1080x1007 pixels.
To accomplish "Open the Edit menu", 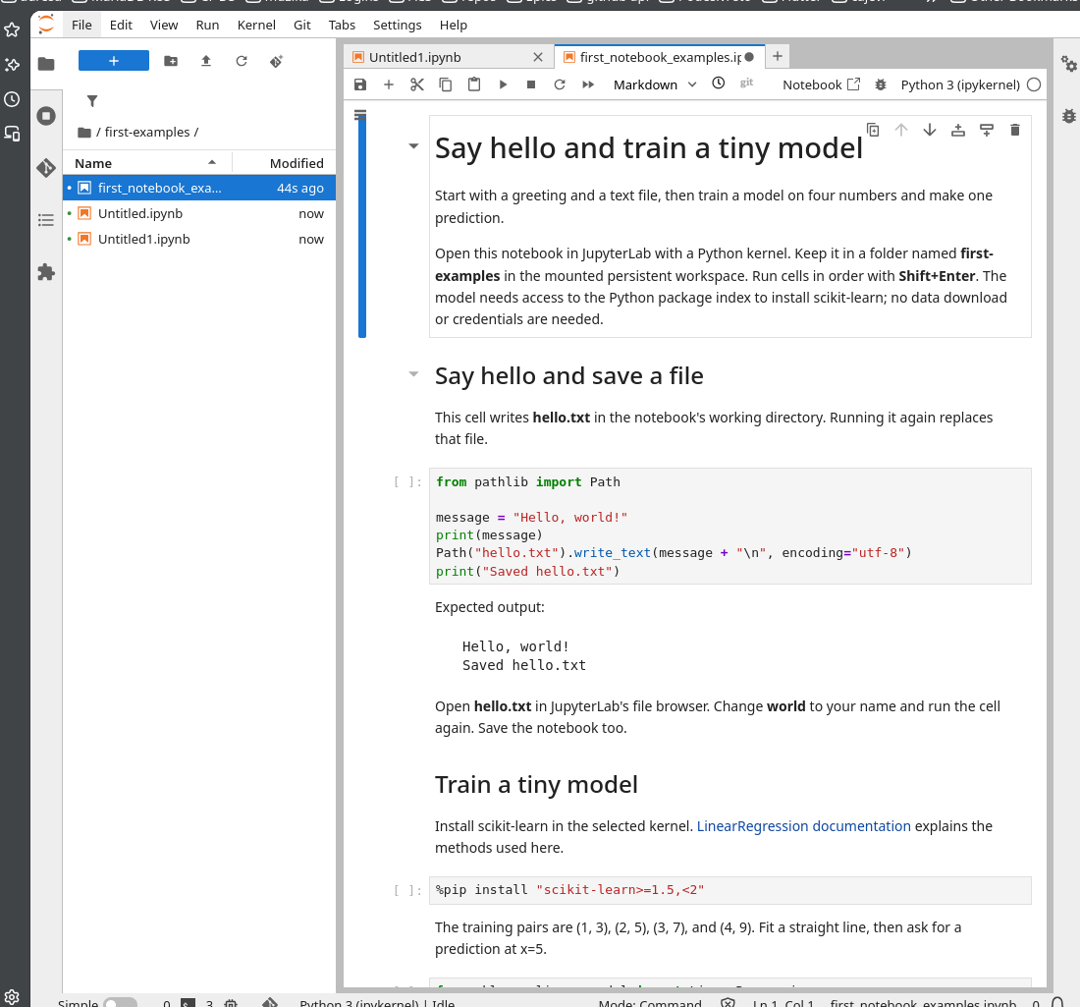I will [121, 25].
